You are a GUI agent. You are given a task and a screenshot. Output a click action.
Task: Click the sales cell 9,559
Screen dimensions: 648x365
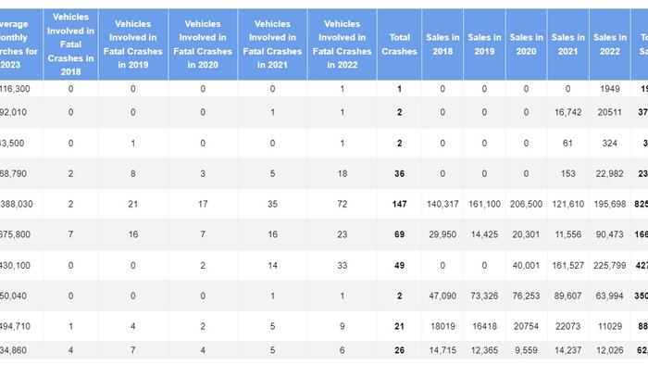(x=526, y=350)
